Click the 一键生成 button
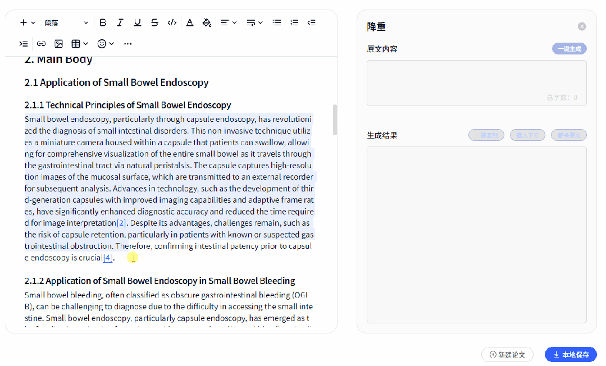This screenshot has height=366, width=606. pos(569,49)
